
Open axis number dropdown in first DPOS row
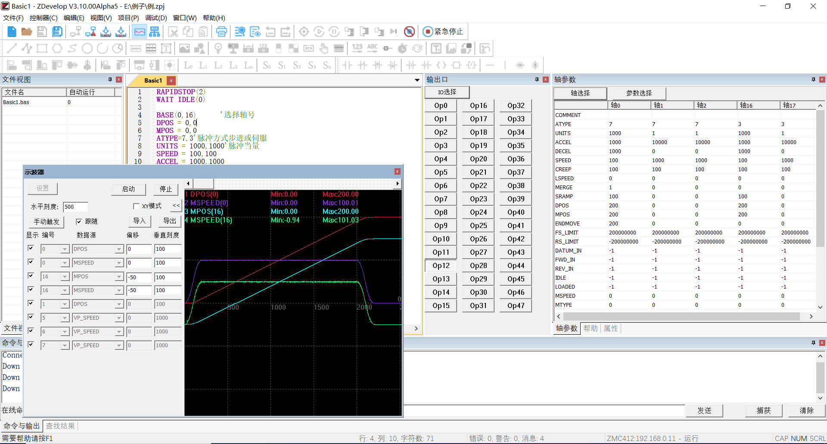pos(65,249)
